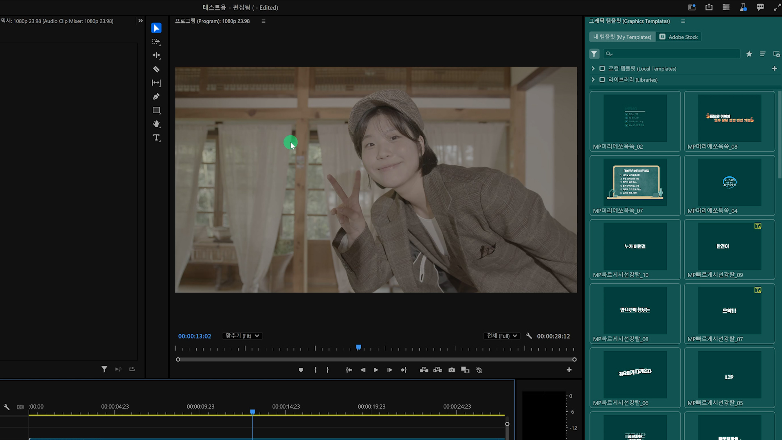This screenshot has height=440, width=782.
Task: Export a frame with camera icon
Action: pyautogui.click(x=452, y=370)
